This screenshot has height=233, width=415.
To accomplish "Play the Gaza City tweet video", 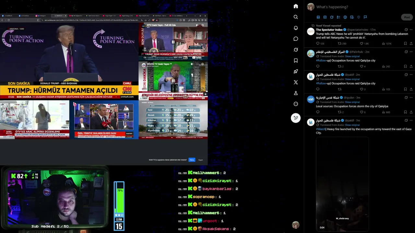I will 342,184.
